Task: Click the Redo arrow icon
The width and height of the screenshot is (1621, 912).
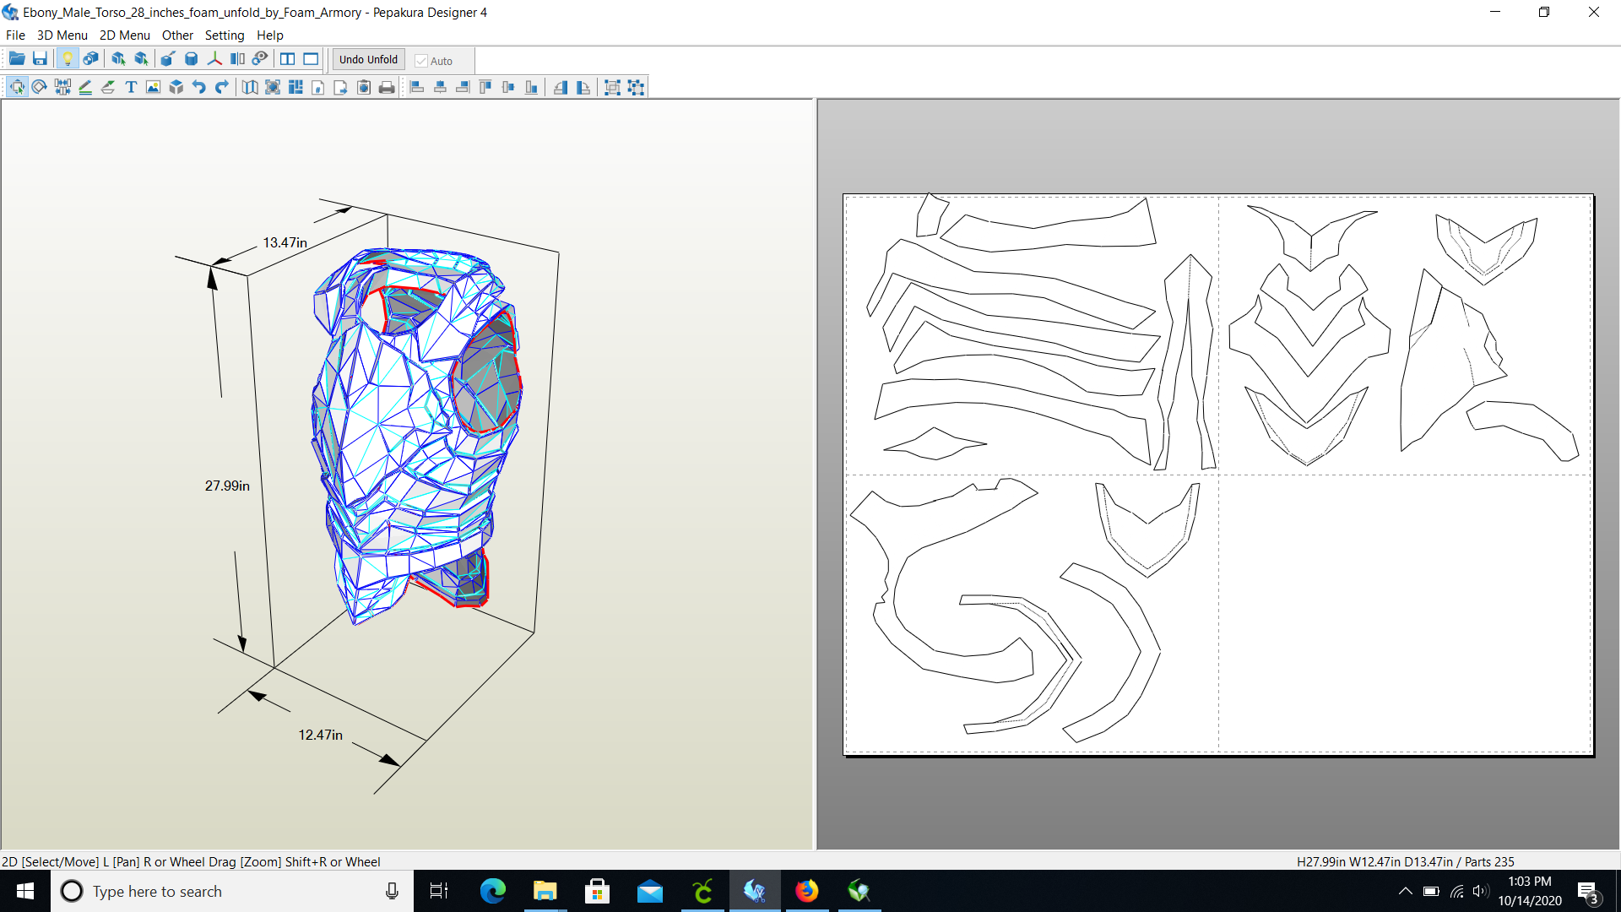Action: click(221, 87)
